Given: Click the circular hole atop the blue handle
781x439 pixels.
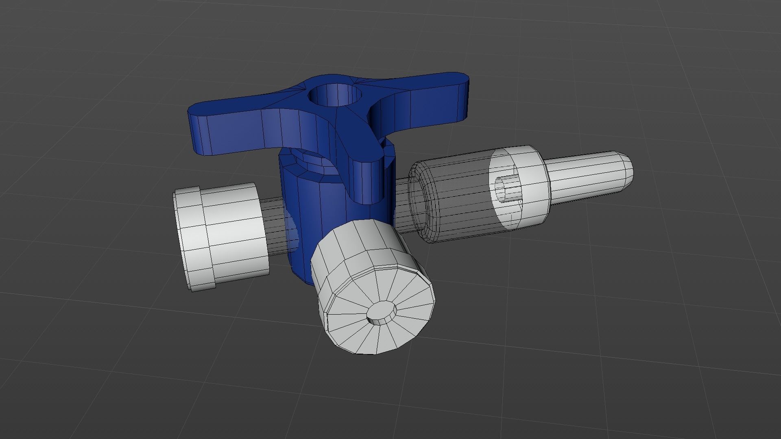Looking at the screenshot, I should (335, 95).
